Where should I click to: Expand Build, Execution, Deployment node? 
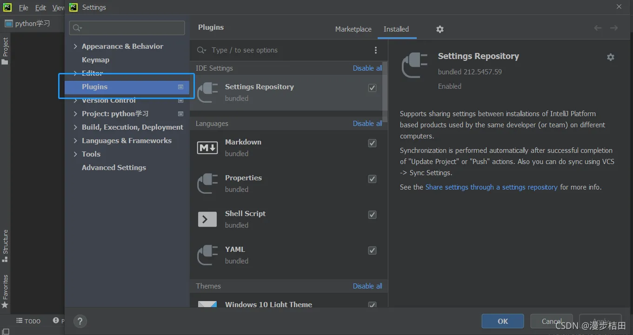click(75, 127)
